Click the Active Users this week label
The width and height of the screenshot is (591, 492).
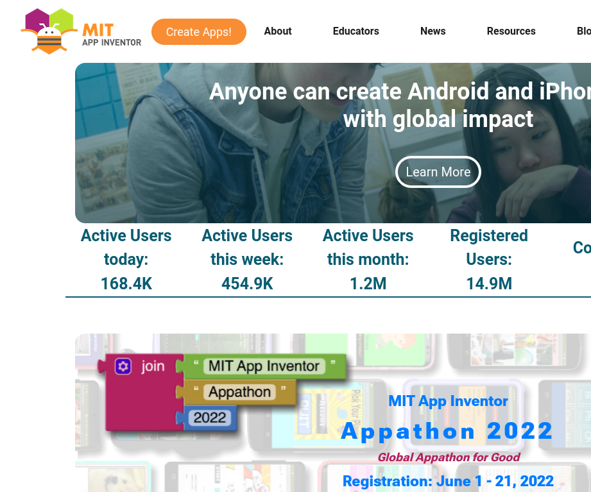[247, 248]
